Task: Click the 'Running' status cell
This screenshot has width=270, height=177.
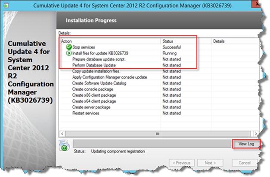Action: pos(170,53)
